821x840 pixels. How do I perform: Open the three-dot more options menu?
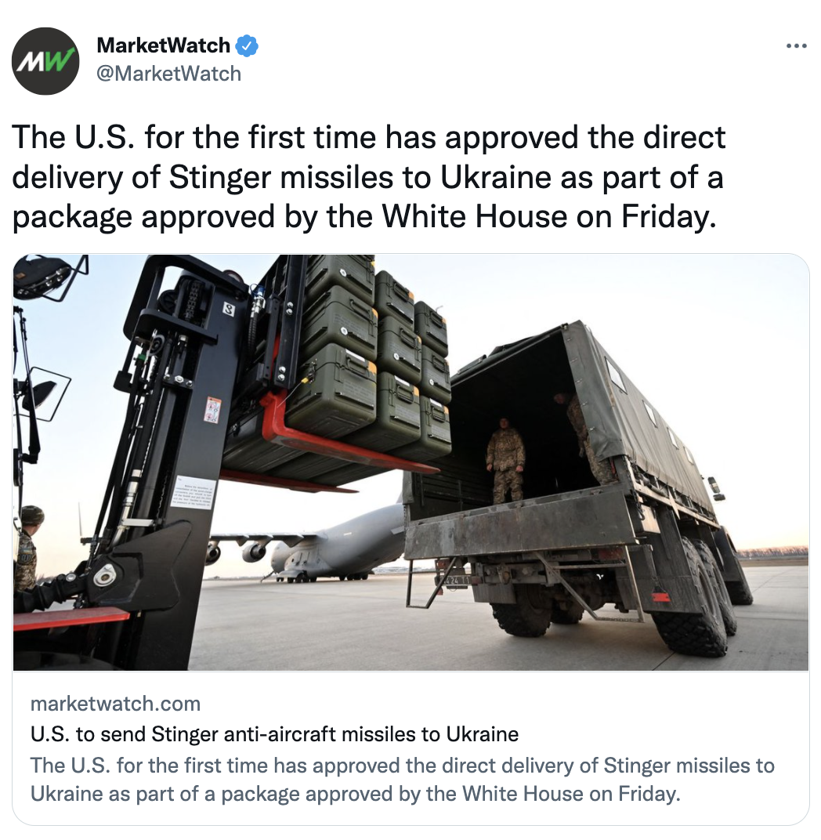coord(797,46)
